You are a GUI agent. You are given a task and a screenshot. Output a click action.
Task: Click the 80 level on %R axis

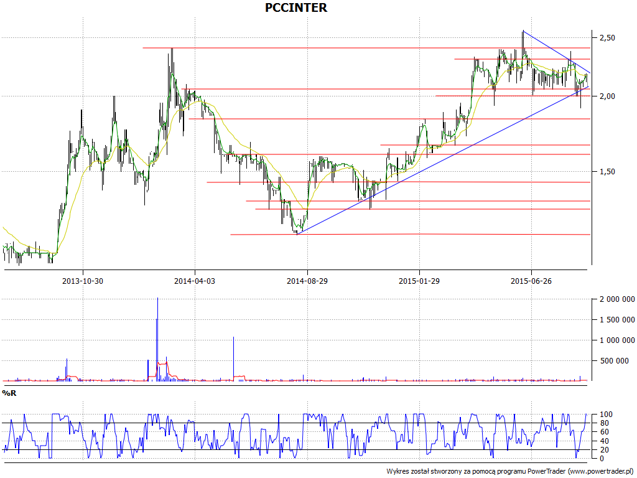[603, 423]
